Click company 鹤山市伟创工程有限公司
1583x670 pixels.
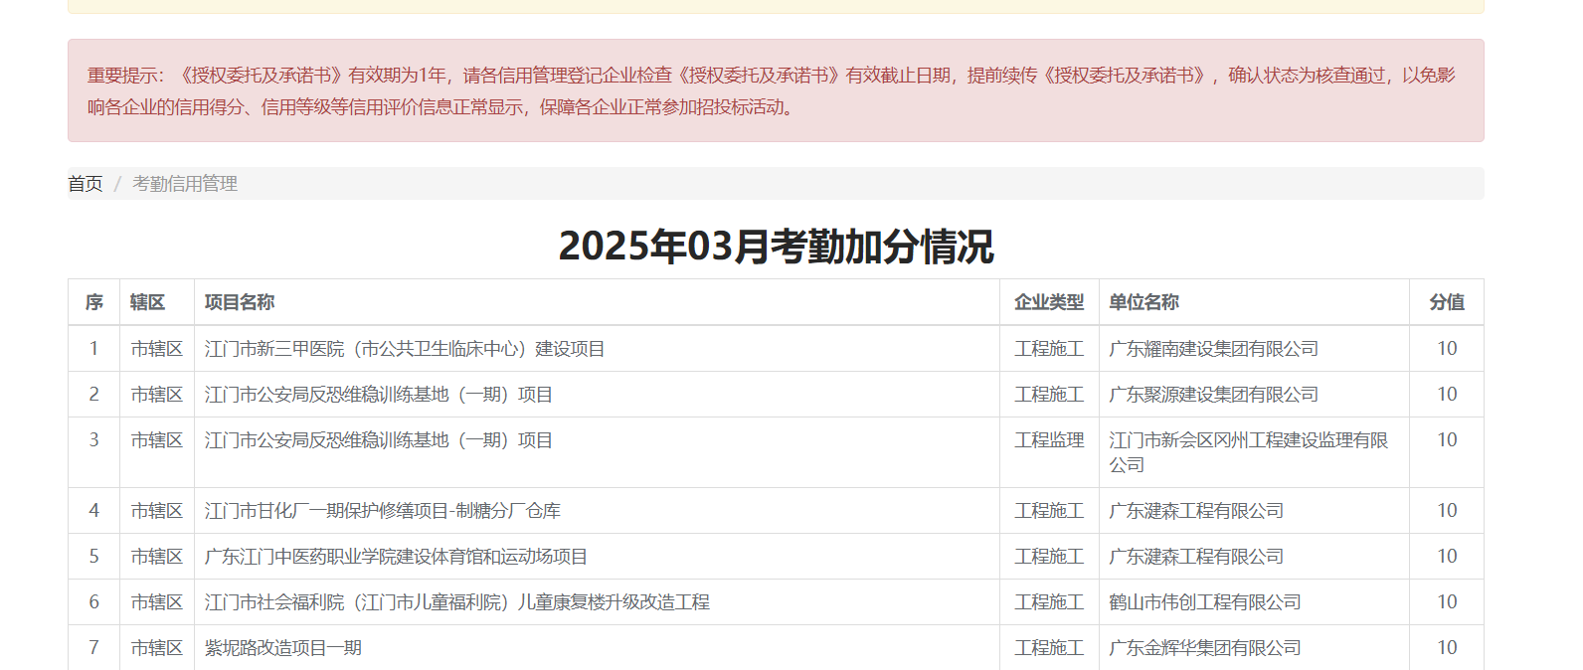(x=1205, y=602)
